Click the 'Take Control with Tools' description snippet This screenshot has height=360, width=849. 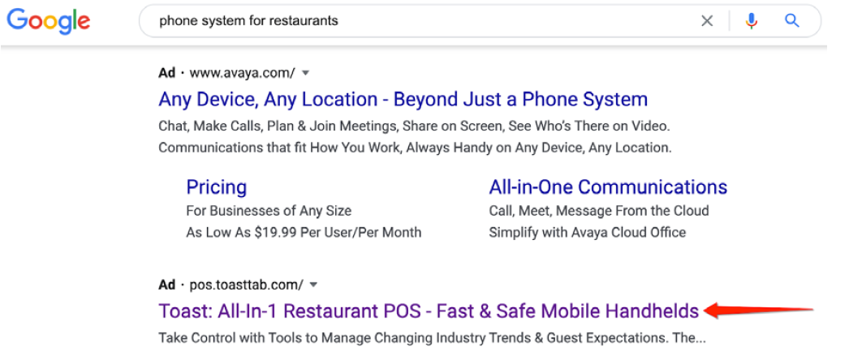click(x=432, y=338)
